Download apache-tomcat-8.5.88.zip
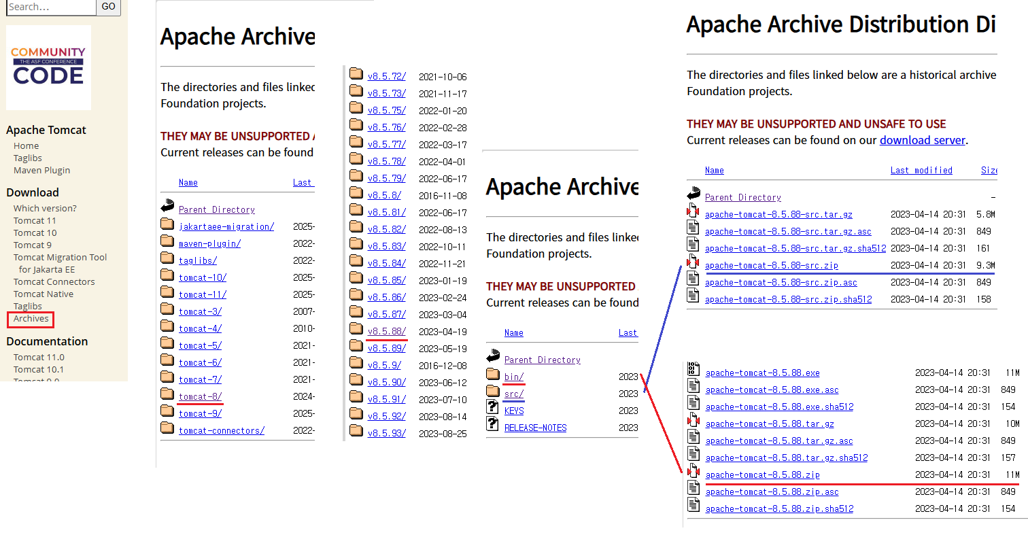This screenshot has width=1028, height=535. 763,475
